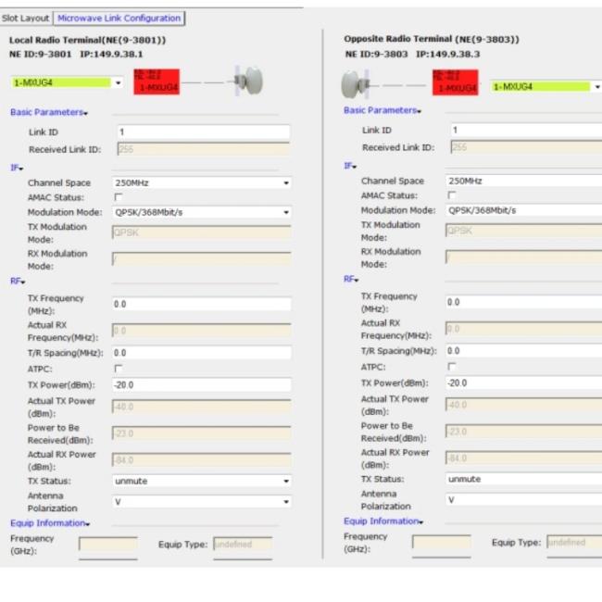The height and width of the screenshot is (602, 602).
Task: Toggle ATPC checkbox for local terminal
Action: [119, 369]
